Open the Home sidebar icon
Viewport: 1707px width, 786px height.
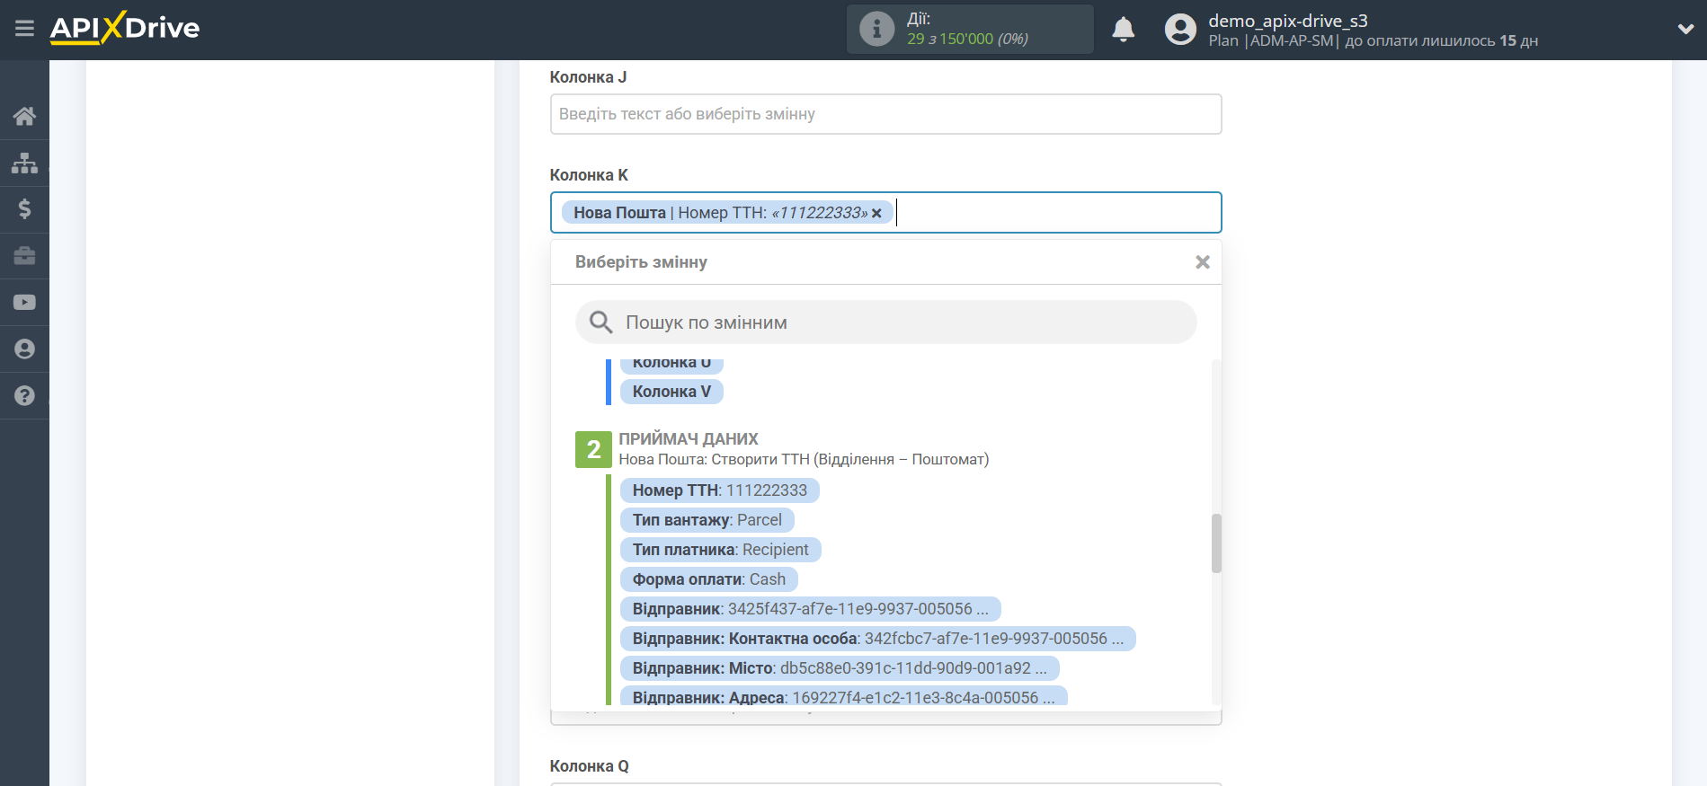(24, 116)
